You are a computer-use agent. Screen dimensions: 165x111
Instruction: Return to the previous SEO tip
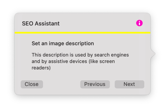[x=95, y=84]
